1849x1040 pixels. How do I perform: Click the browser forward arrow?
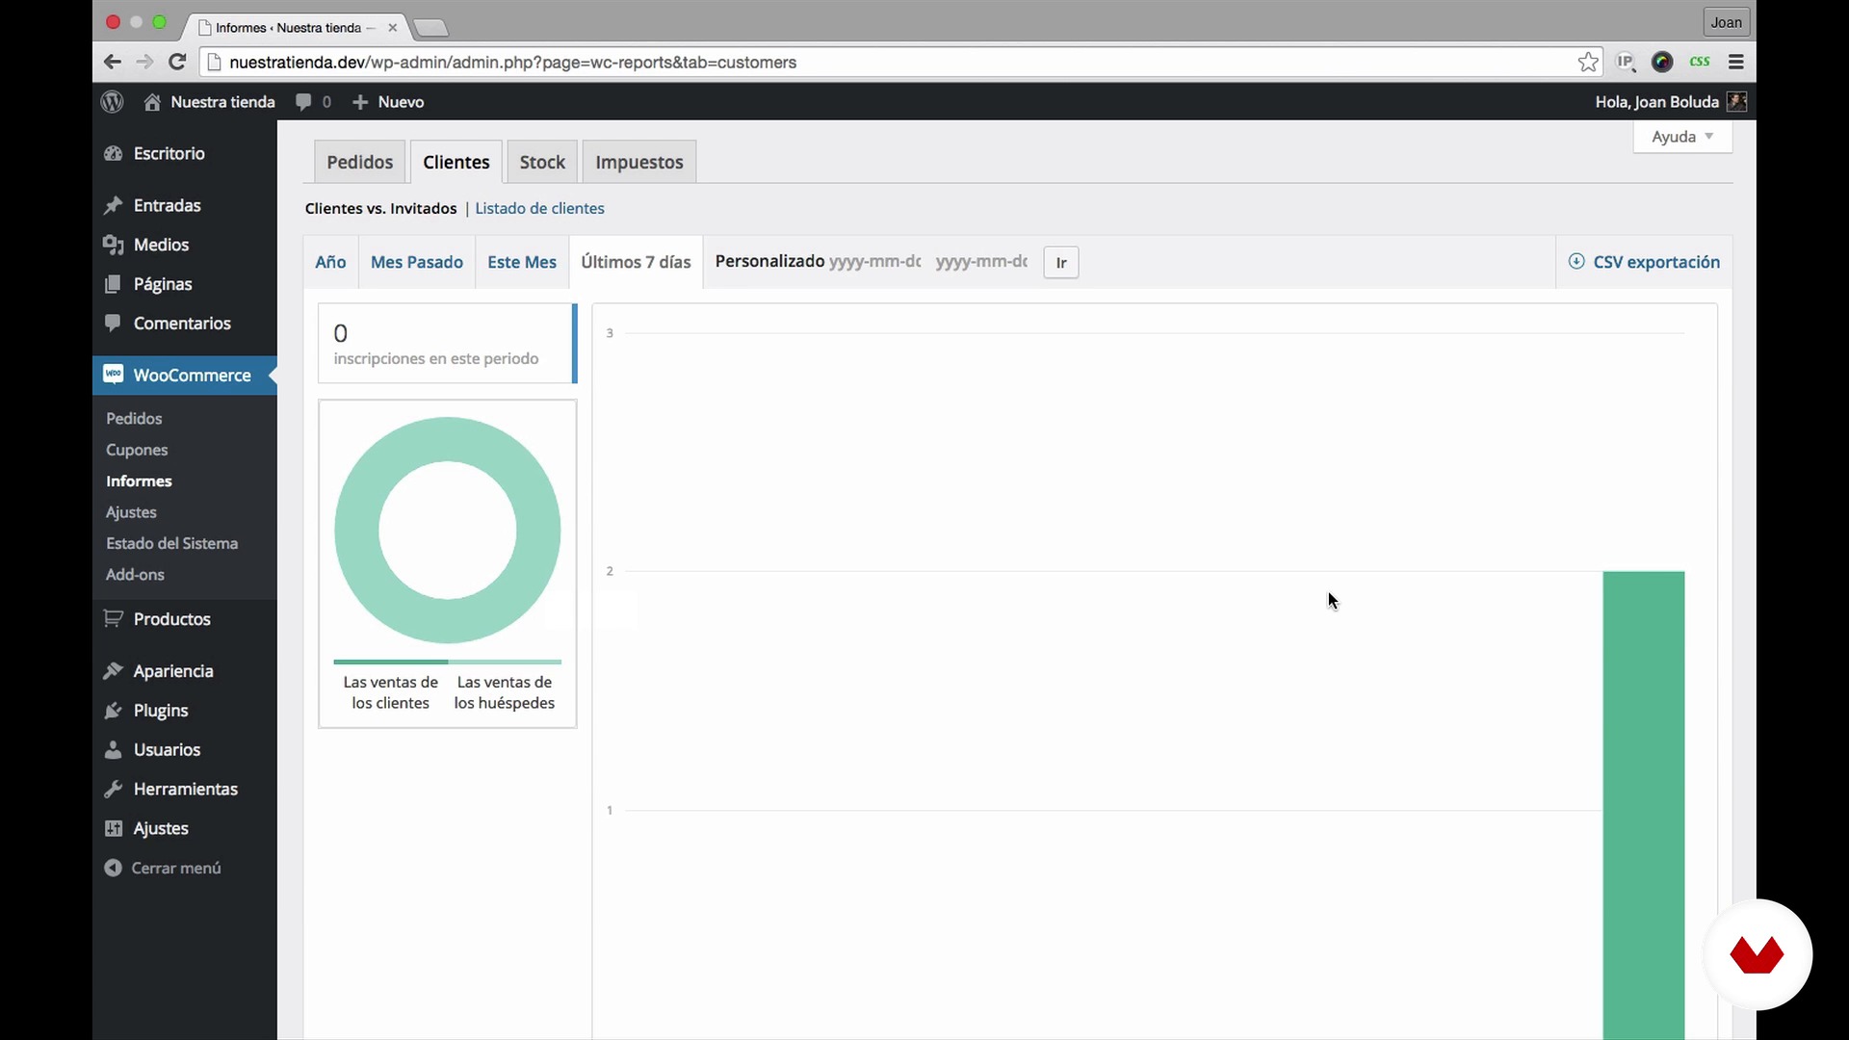[x=144, y=62]
